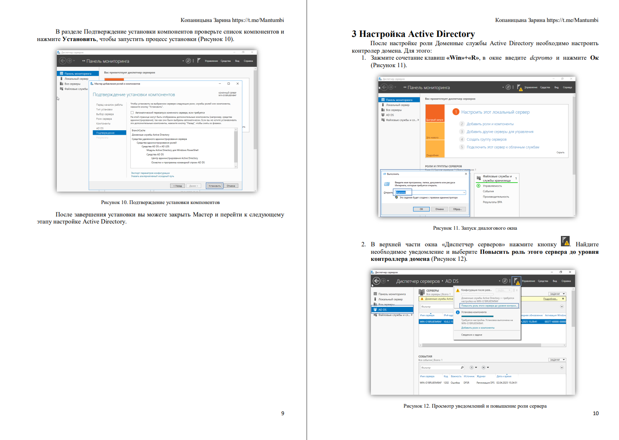Go to Роли сервера step in Figure 10 wizard
This screenshot has width=619, height=440.
104,119
